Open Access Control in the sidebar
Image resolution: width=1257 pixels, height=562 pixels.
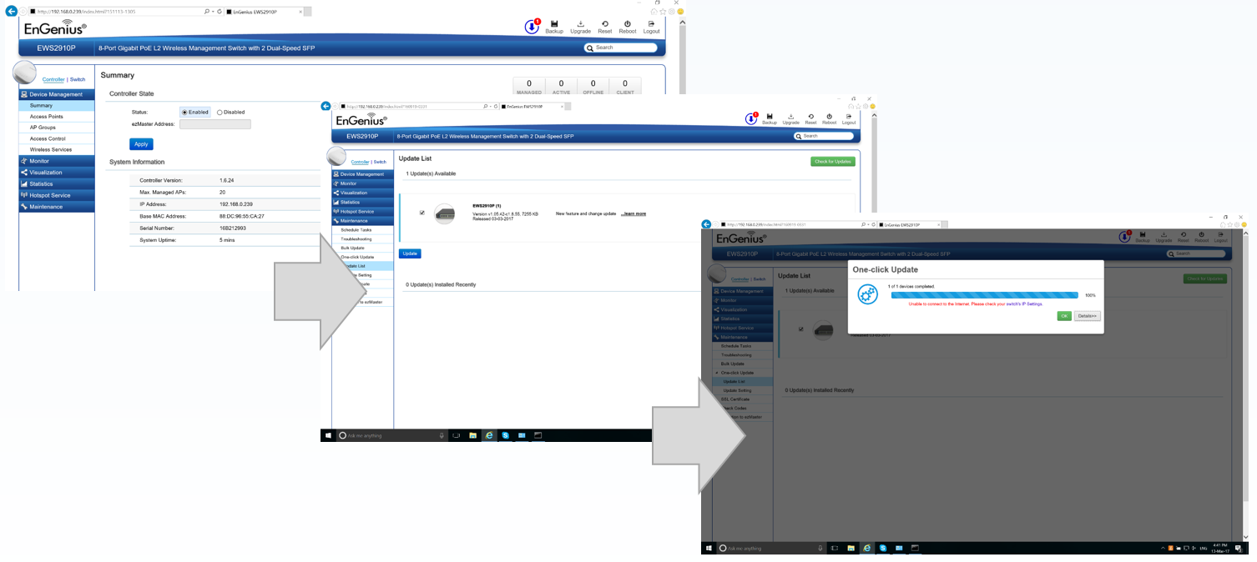pos(56,138)
